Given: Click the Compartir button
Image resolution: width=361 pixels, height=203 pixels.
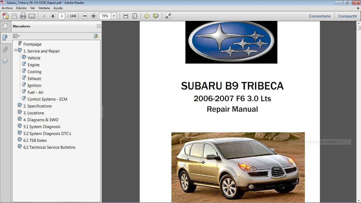Looking at the screenshot, I should [348, 16].
